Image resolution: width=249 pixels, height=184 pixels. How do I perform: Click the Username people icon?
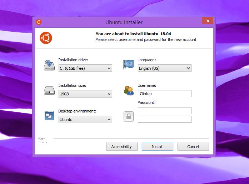coord(129,90)
